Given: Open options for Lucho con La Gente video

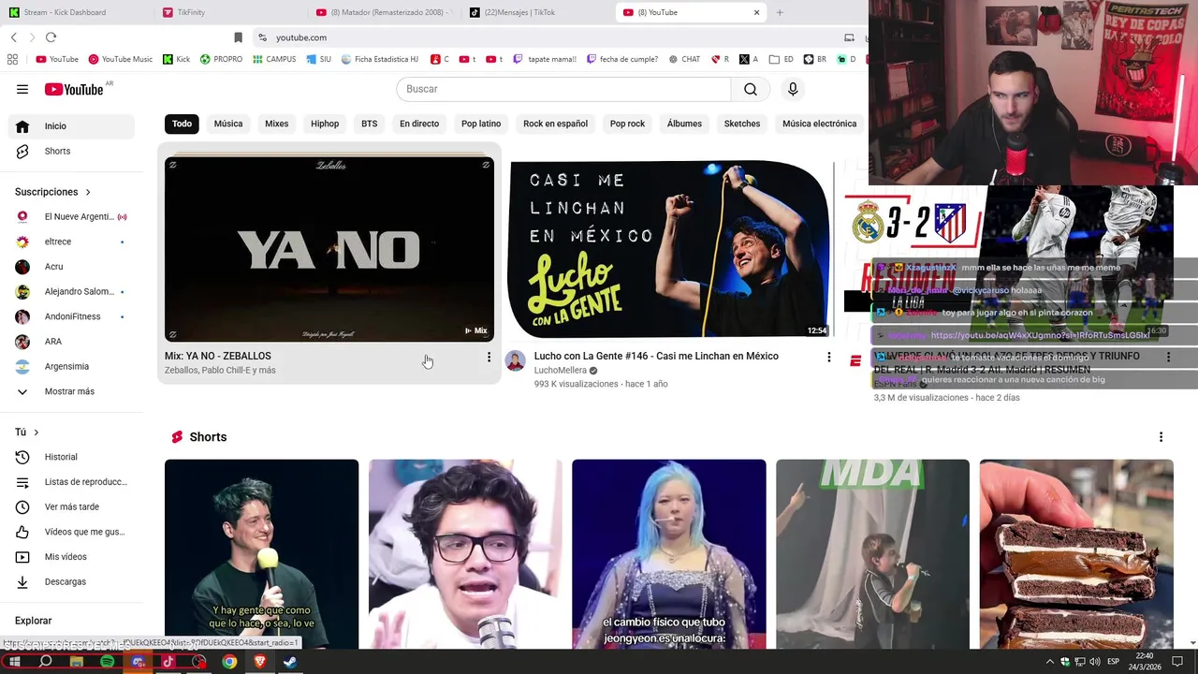Looking at the screenshot, I should tap(828, 357).
